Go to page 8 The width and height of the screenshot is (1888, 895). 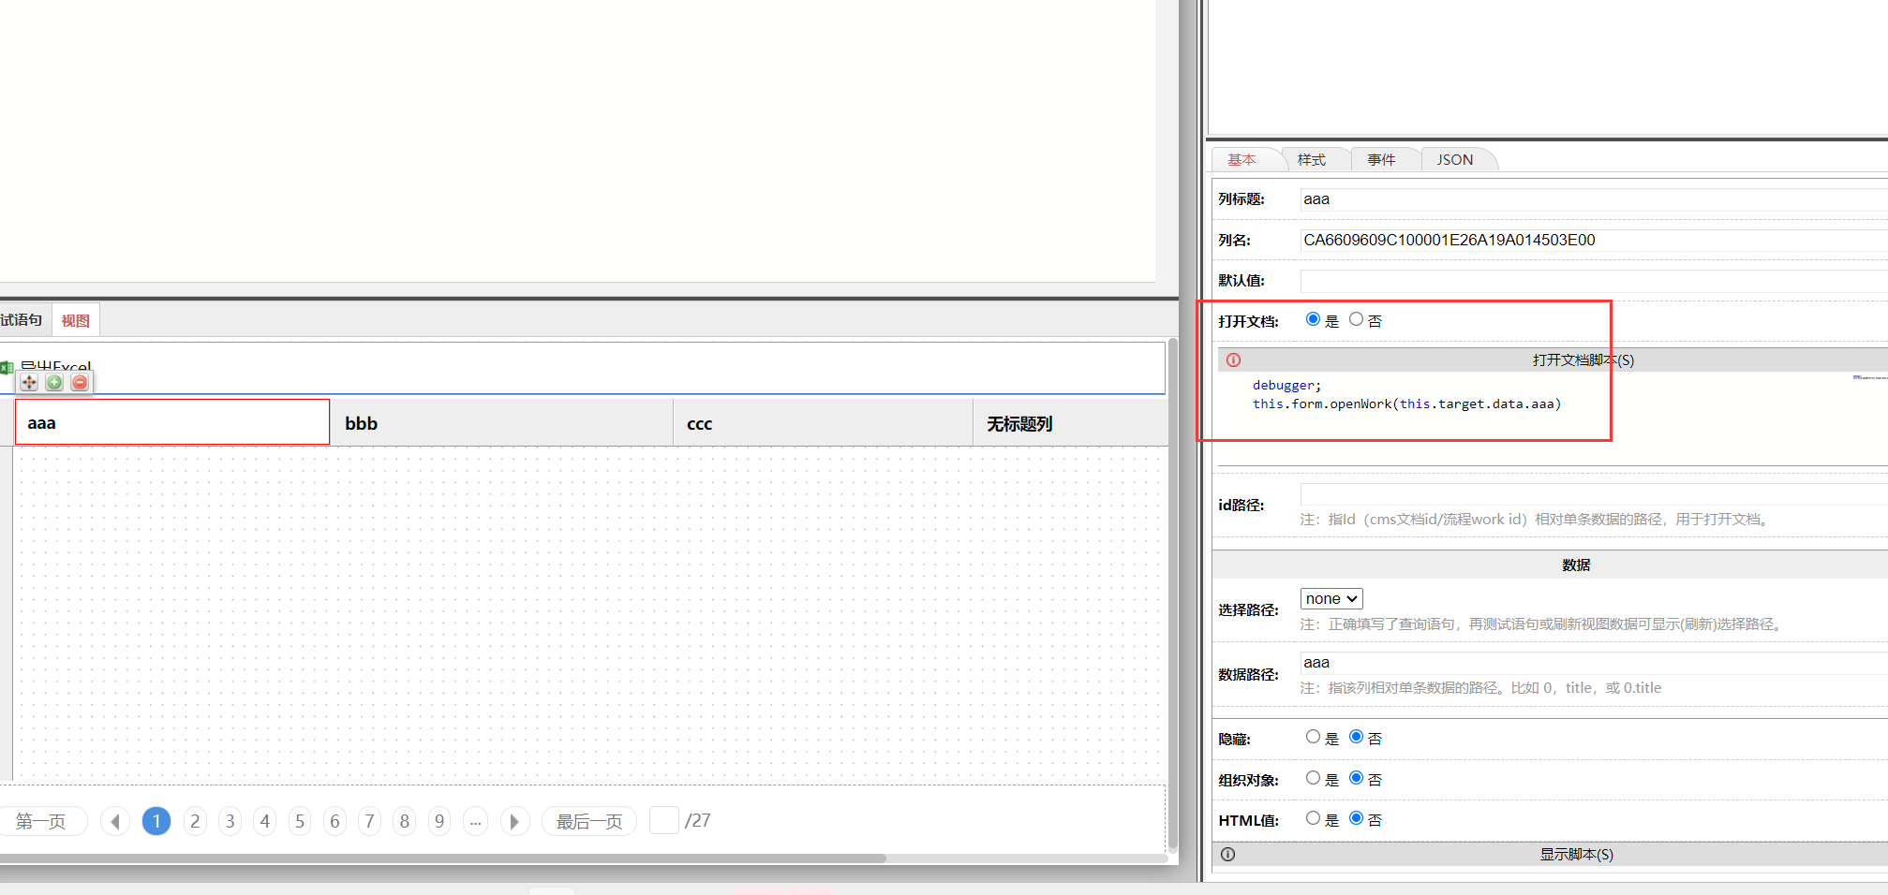(x=405, y=821)
